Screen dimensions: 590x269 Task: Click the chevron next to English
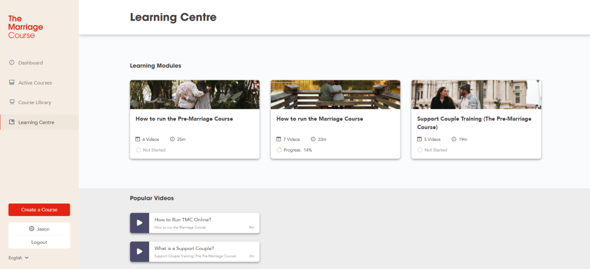[x=27, y=258]
